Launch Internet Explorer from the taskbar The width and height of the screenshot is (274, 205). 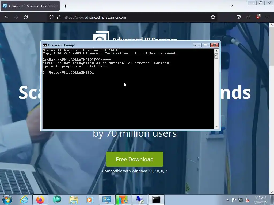tap(24, 200)
